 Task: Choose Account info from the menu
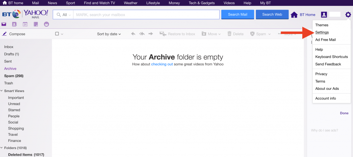[325, 98]
